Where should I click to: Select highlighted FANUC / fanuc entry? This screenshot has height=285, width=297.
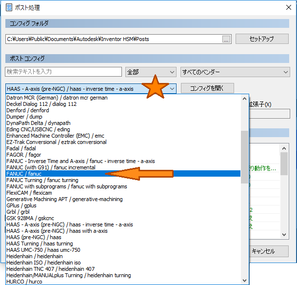(123, 174)
